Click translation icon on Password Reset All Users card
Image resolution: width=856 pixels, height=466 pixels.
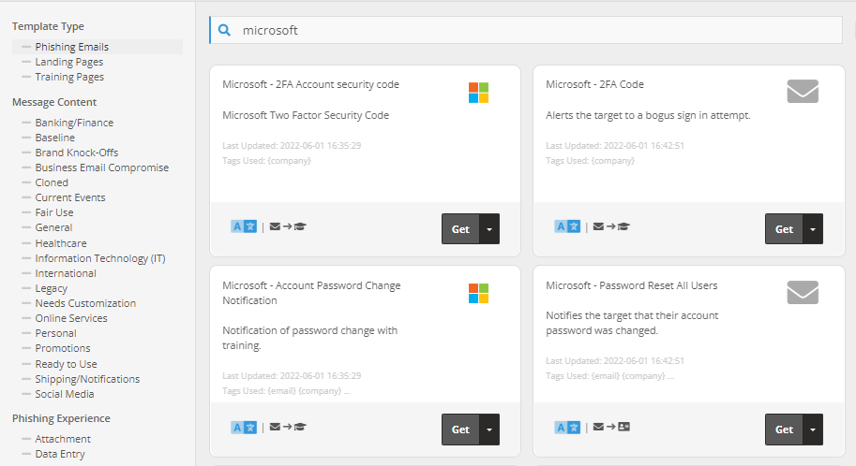click(x=567, y=428)
